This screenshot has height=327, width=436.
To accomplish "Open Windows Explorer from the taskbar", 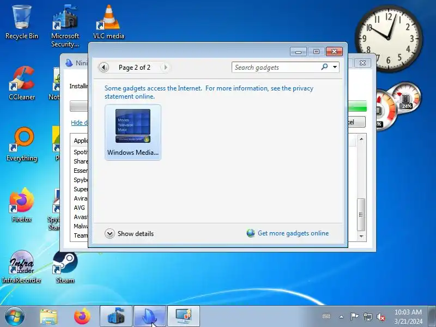I will [49, 317].
